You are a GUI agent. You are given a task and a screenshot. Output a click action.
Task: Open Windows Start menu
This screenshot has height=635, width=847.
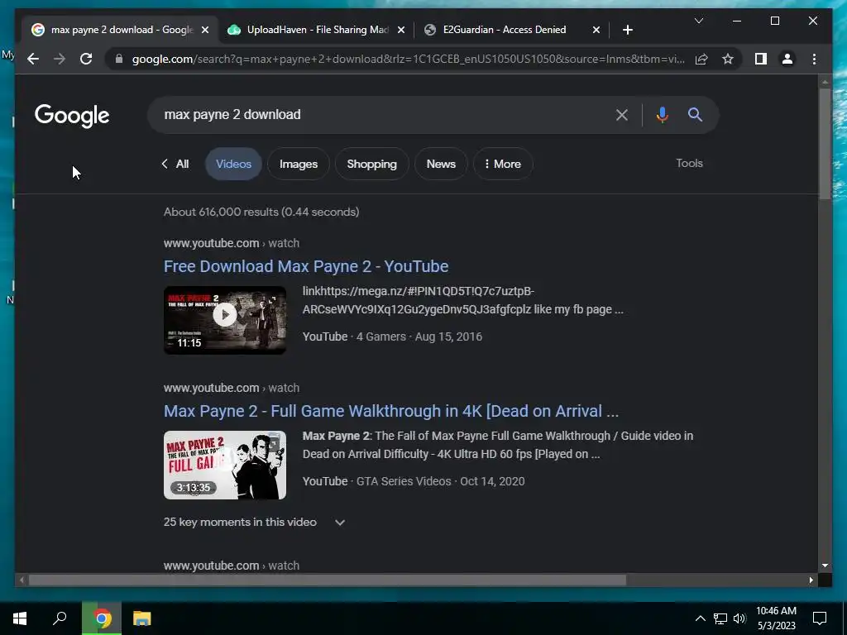coord(20,618)
